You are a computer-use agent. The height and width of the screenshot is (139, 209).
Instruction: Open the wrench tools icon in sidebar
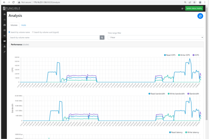(5, 52)
